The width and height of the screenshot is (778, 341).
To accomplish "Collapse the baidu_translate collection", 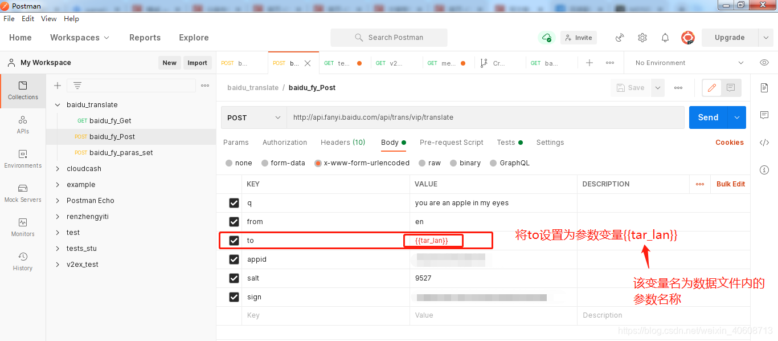I will (57, 105).
